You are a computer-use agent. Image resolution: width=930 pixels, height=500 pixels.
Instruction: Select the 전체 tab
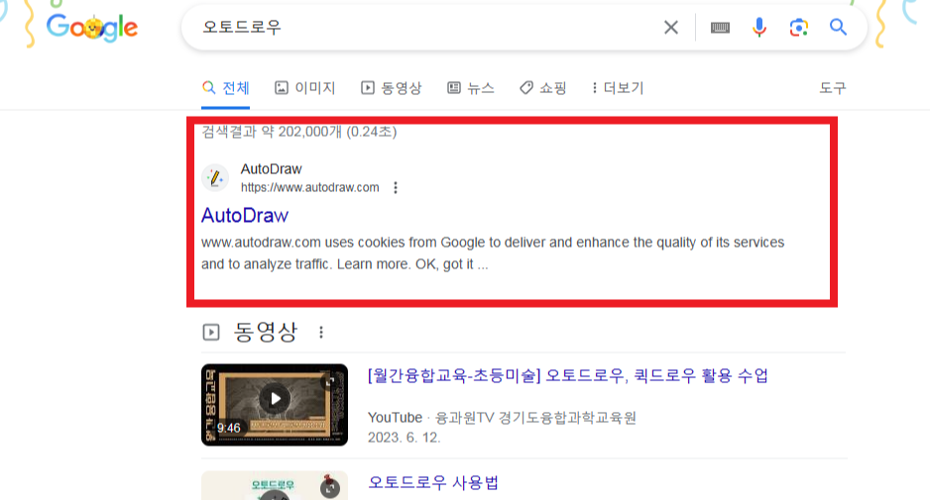[x=225, y=88]
